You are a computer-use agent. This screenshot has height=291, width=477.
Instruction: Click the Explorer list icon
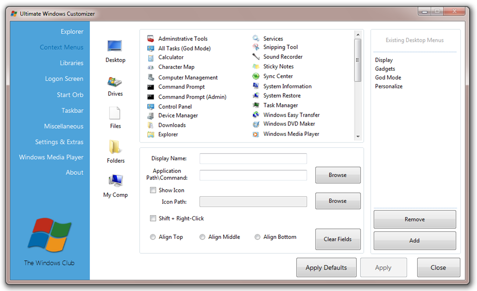point(150,134)
